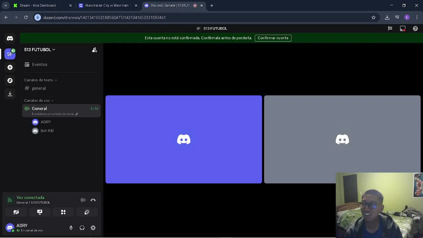
Task: Open user settings gear
Action: pyautogui.click(x=93, y=228)
